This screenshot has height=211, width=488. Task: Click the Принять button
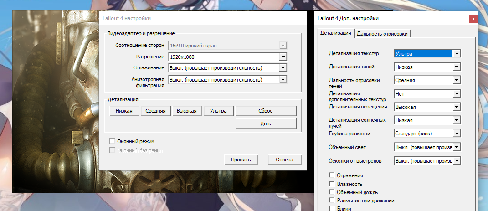coord(241,160)
